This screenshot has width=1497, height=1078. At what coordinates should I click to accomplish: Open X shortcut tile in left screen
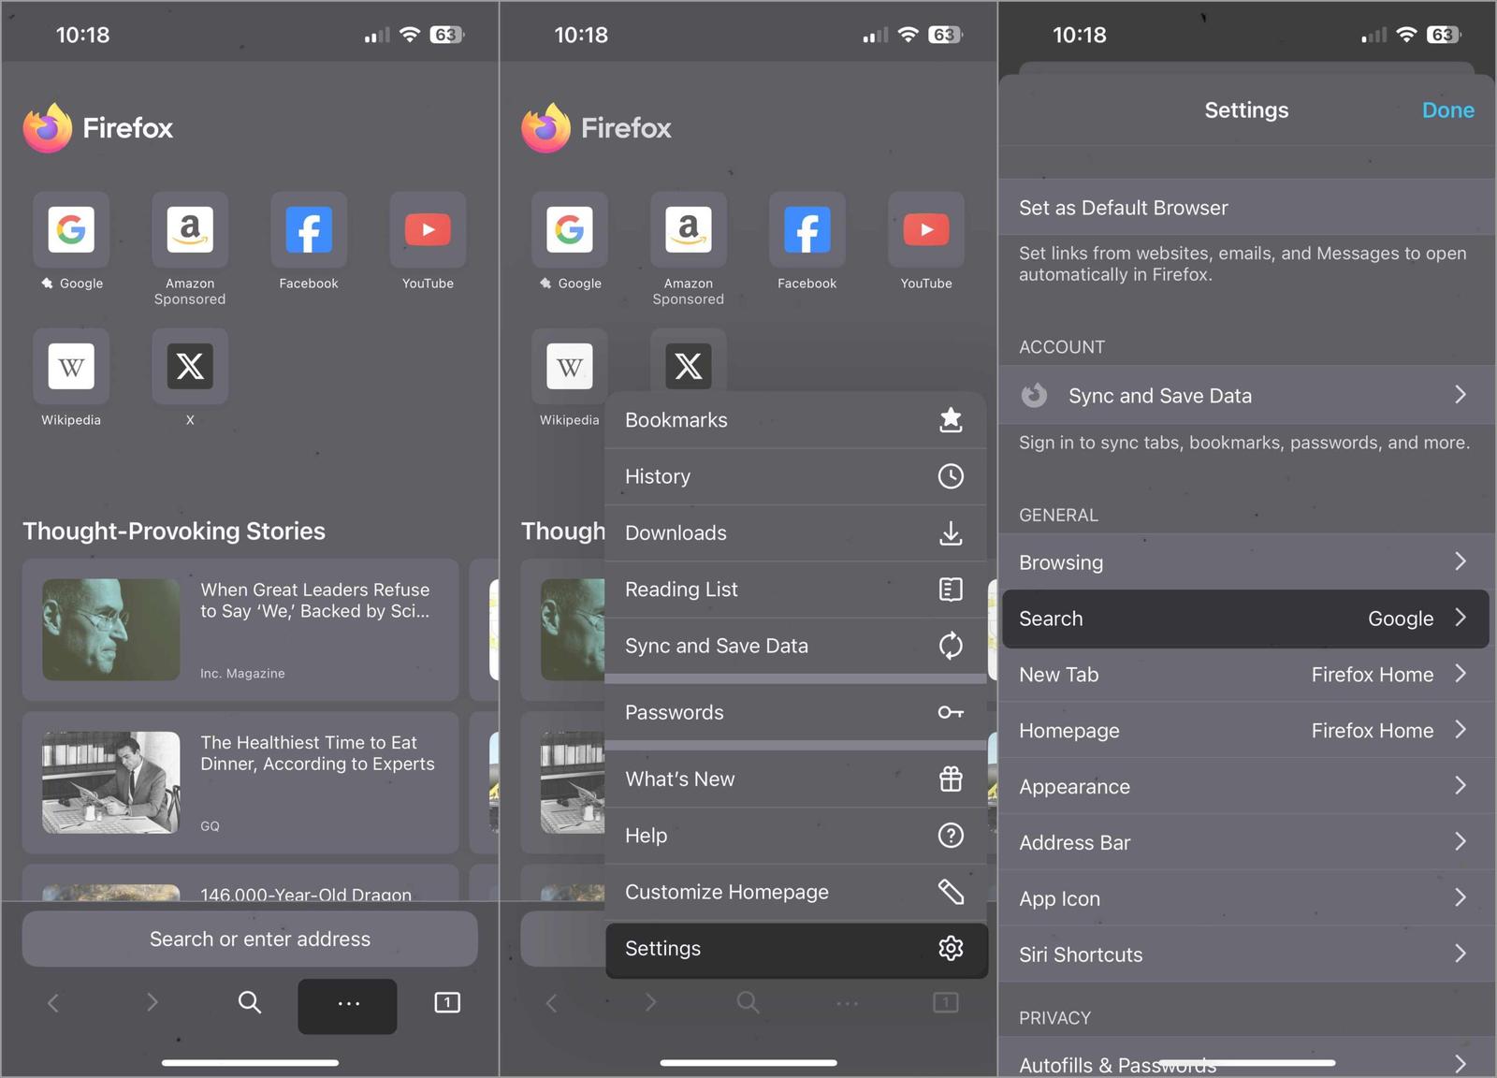190,366
